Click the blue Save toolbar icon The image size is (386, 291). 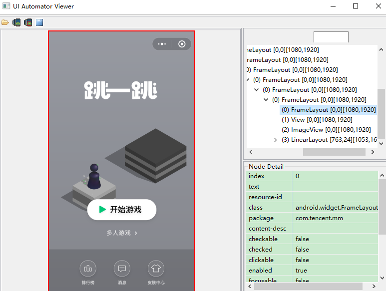[x=39, y=22]
